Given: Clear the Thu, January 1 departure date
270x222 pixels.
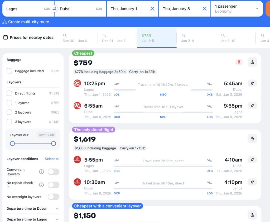Looking at the screenshot, I should click(152, 9).
